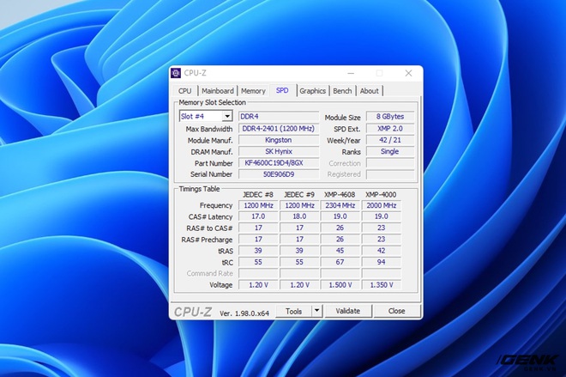Click the XMP-4608 column header
This screenshot has height=377, width=566.
point(340,195)
